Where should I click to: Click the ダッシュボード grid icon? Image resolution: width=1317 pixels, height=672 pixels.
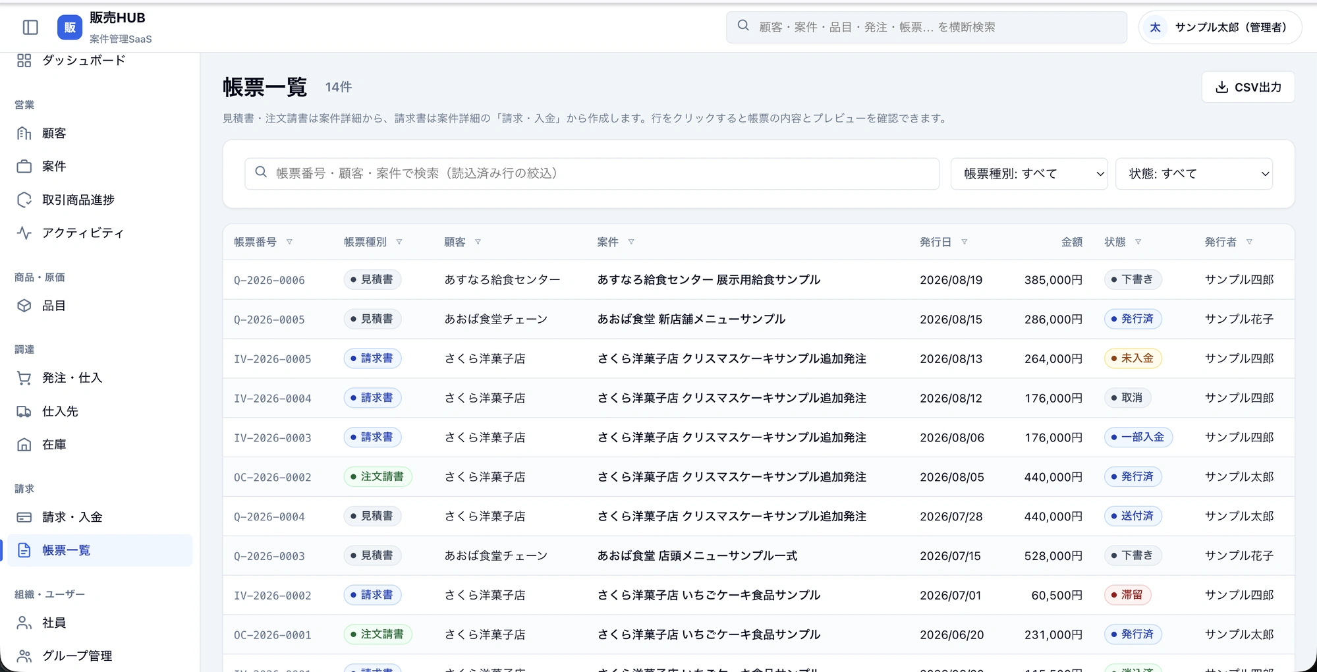[24, 61]
